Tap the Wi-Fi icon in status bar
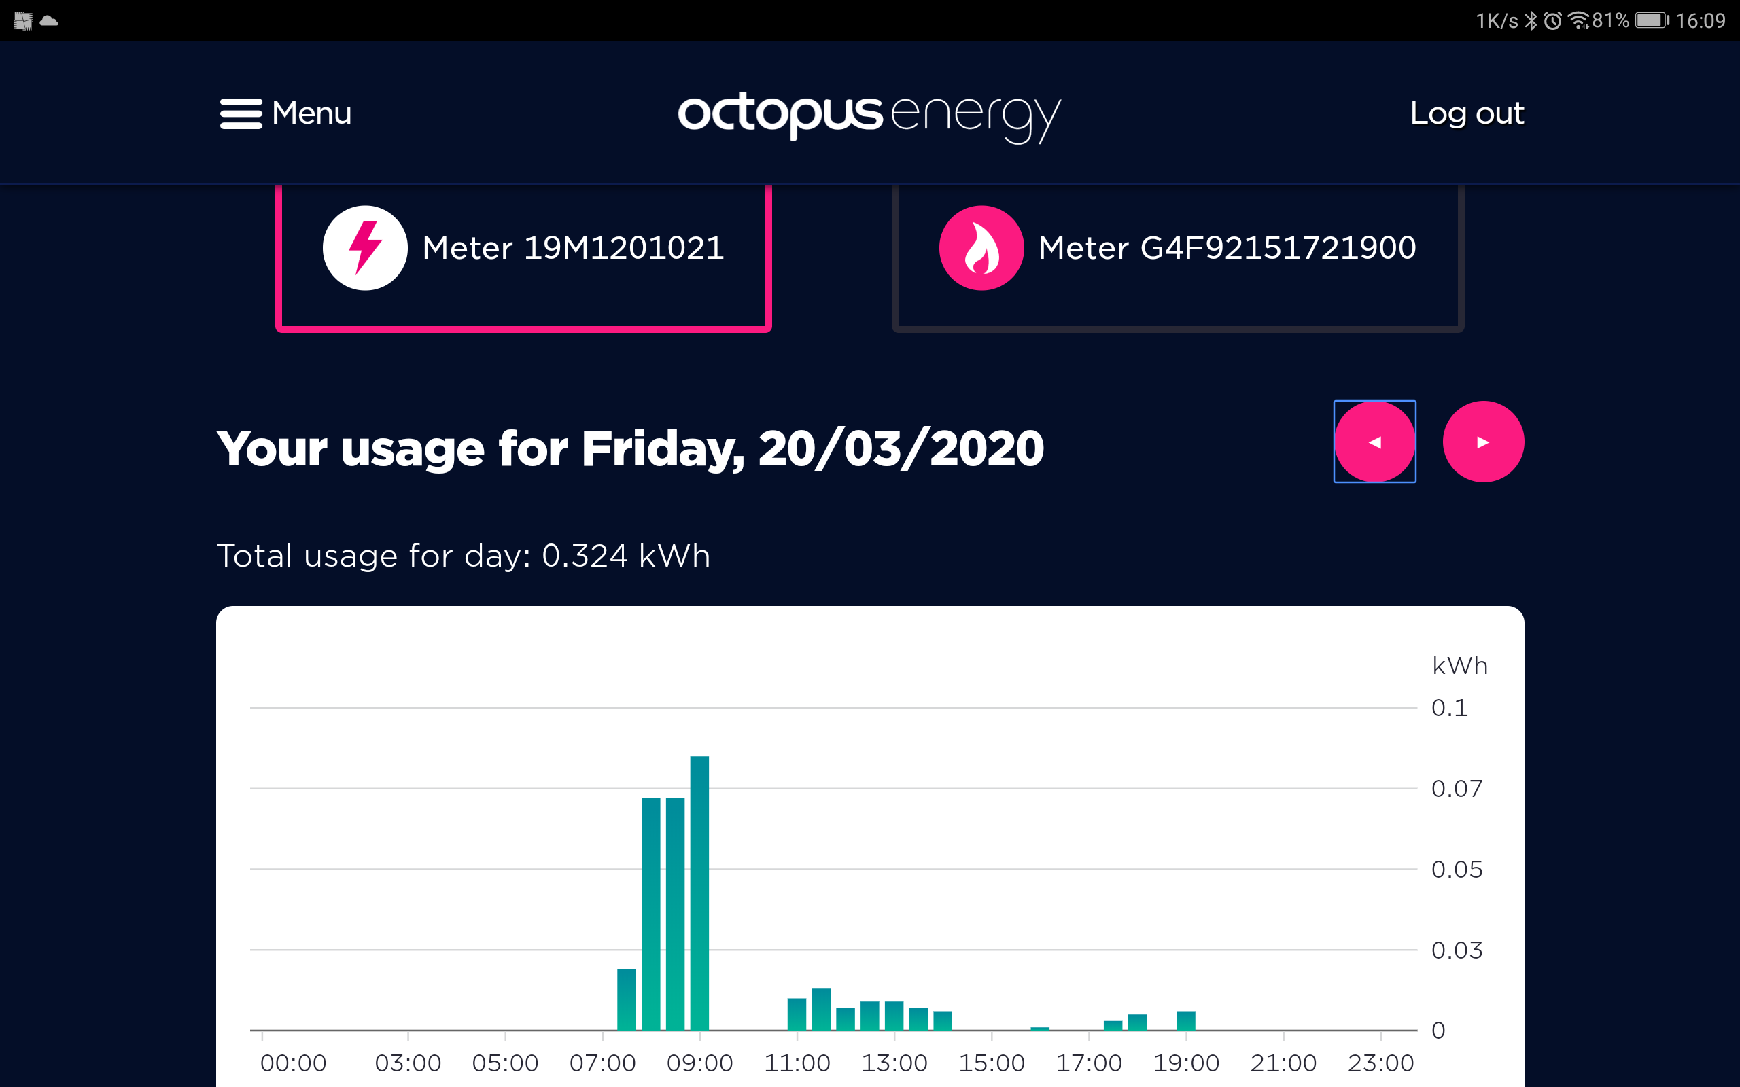 click(1579, 20)
